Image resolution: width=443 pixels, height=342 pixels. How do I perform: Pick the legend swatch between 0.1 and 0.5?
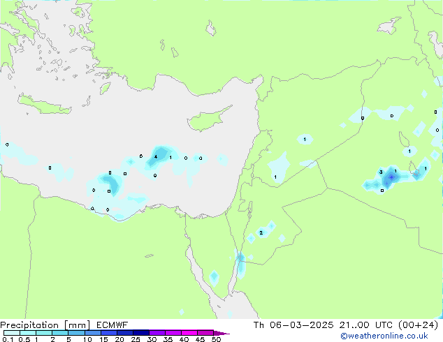12,333
